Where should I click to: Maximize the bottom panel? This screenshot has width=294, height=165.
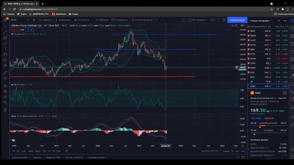coord(243,157)
